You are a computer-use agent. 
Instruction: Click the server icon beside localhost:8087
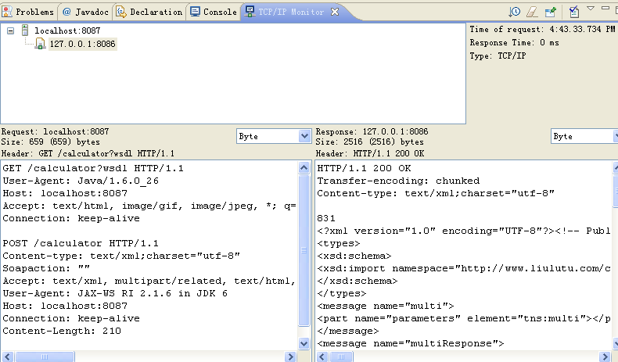click(25, 30)
